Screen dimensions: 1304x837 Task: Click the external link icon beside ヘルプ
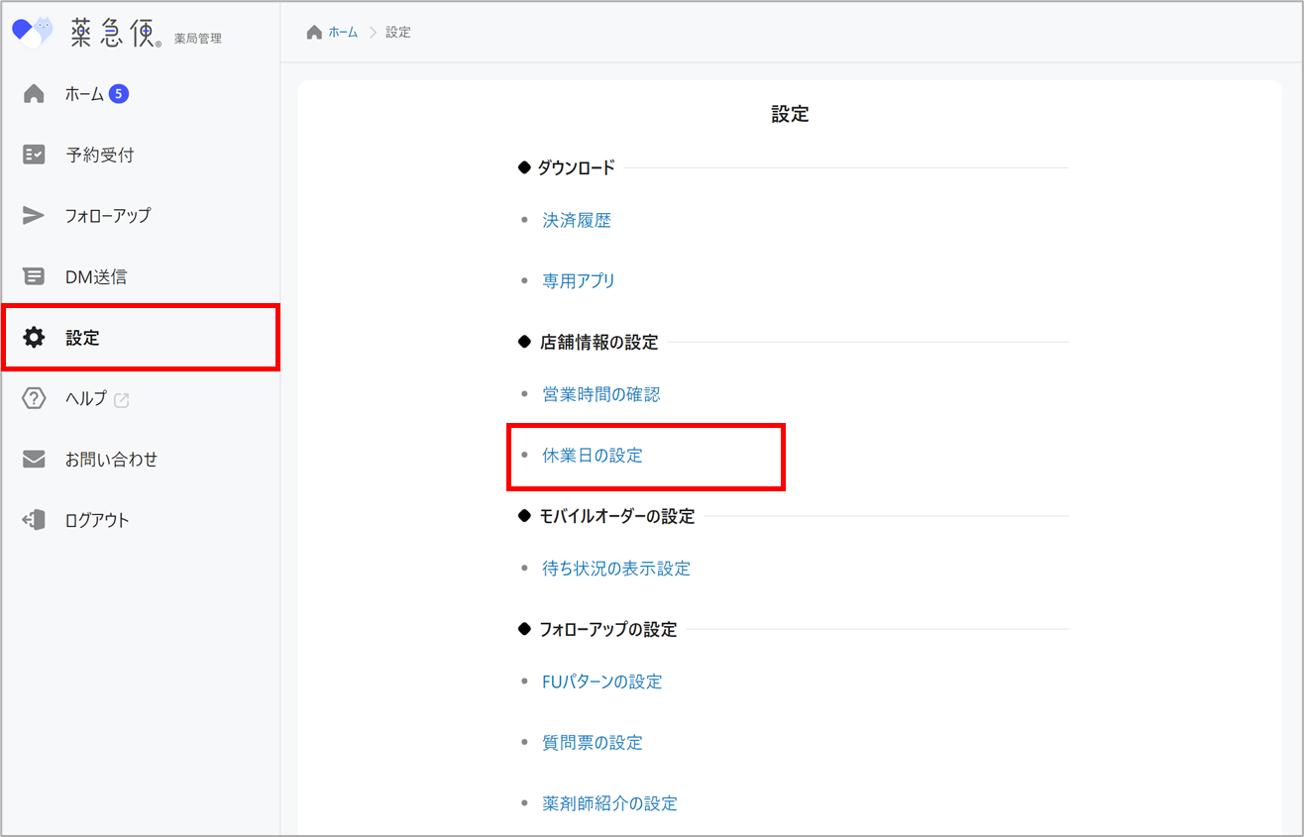122,400
